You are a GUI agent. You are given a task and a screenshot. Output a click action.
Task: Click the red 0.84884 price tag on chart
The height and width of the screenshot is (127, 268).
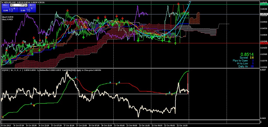coord(70,23)
